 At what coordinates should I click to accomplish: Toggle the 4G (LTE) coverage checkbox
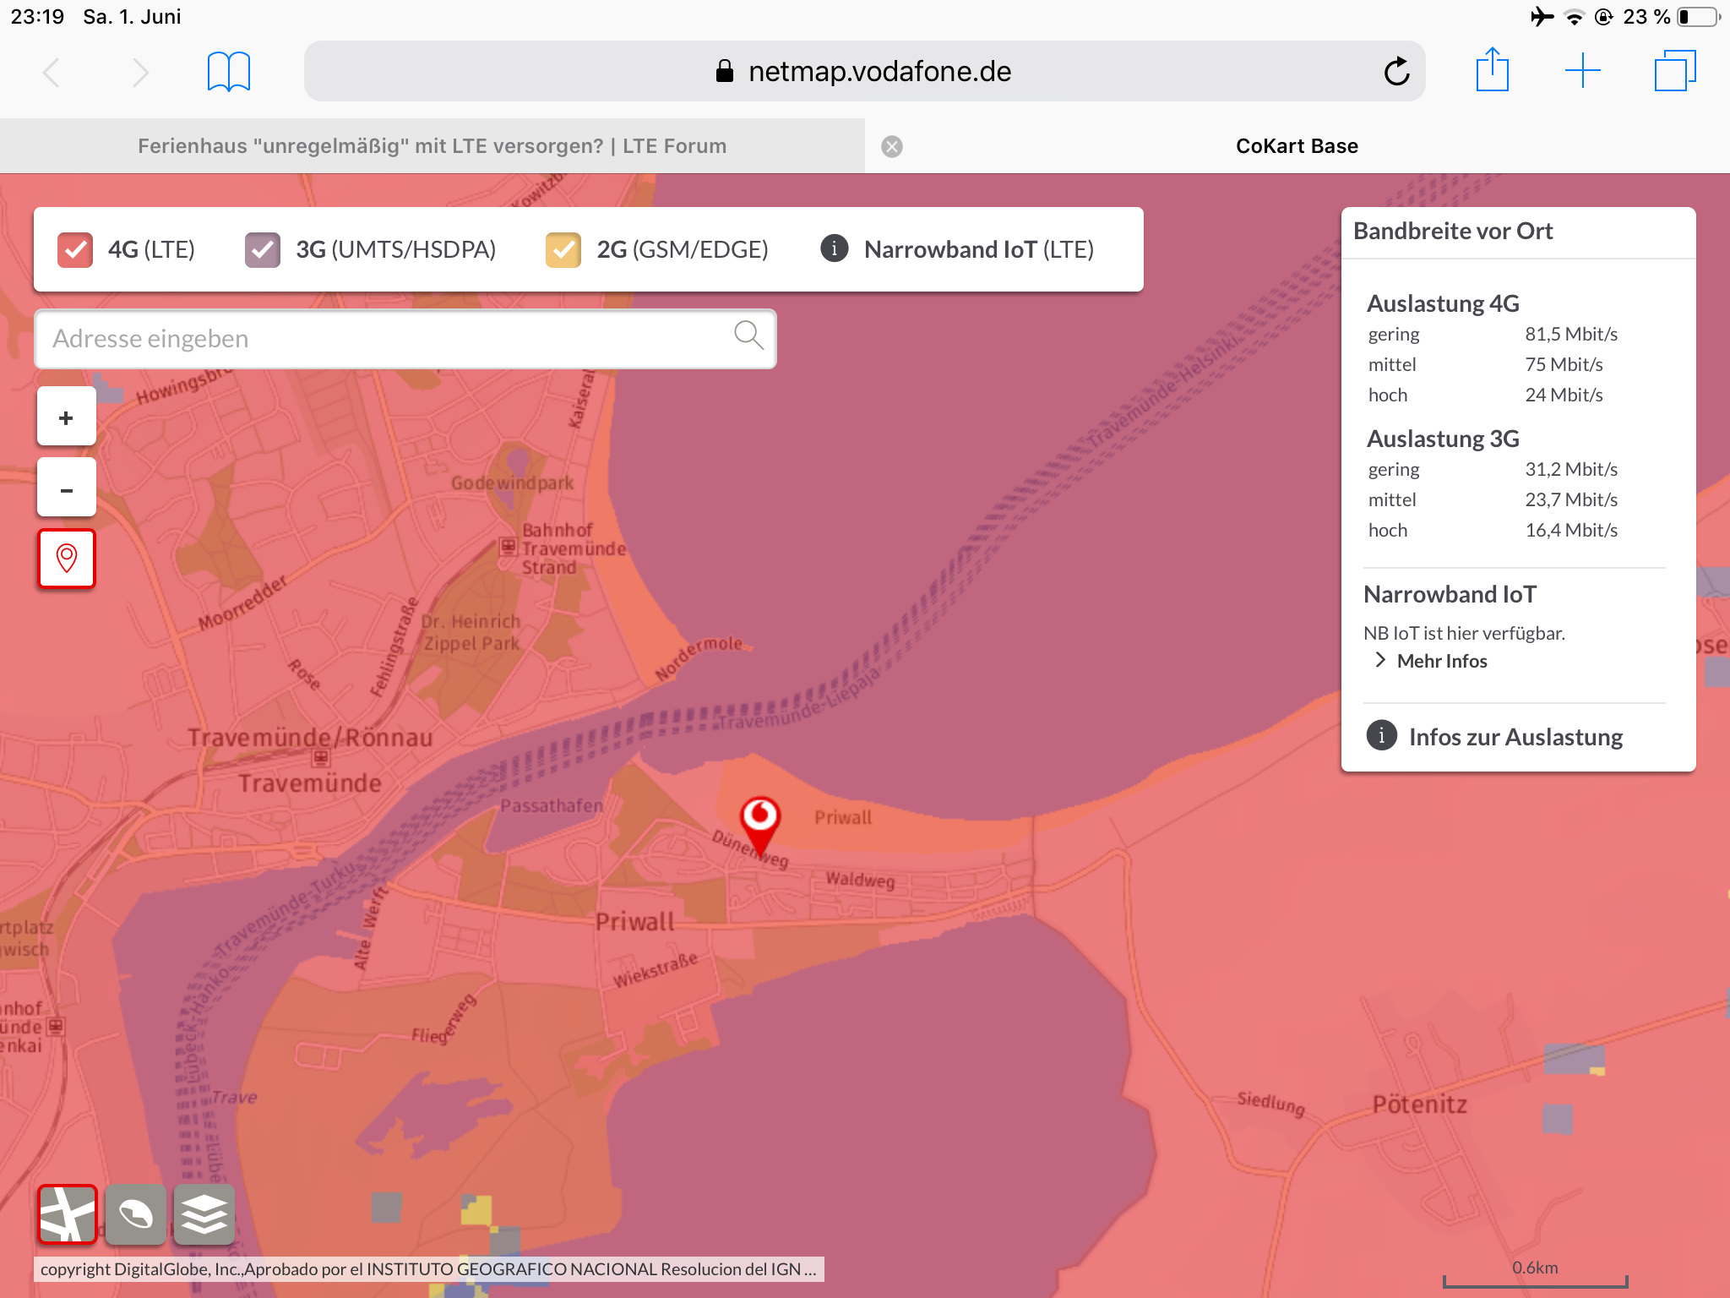[x=75, y=249]
